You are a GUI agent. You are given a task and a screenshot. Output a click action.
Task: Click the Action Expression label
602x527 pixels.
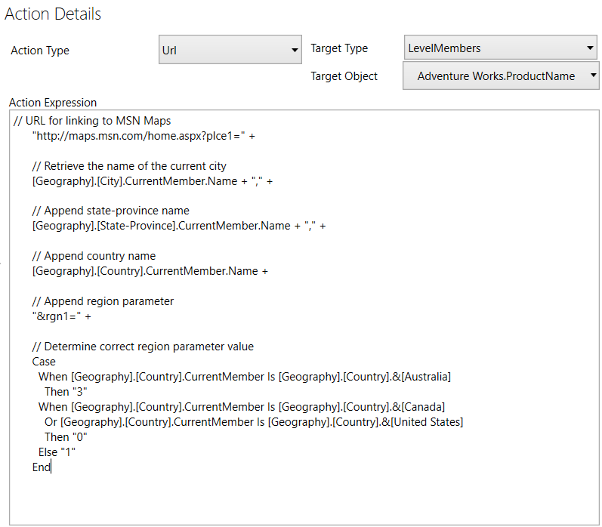tap(53, 103)
